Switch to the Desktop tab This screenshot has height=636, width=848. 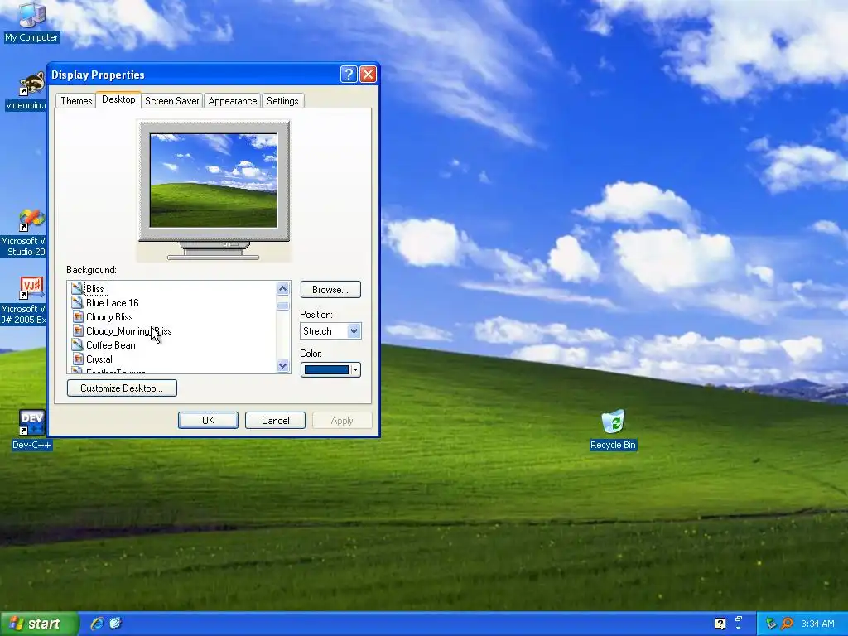click(x=118, y=99)
